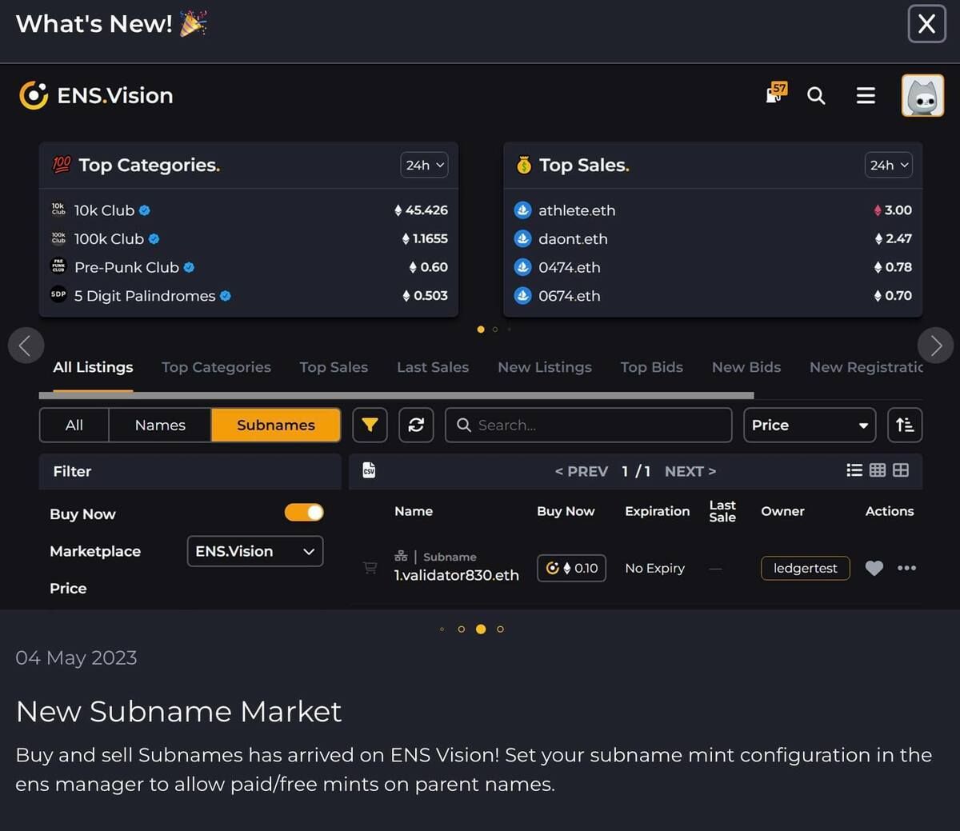Viewport: 960px width, 831px height.
Task: Toggle sort direction icon
Action: tap(905, 425)
